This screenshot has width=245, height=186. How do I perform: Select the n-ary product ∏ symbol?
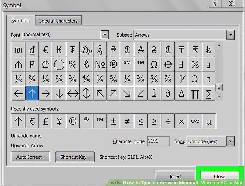pyautogui.click(x=195, y=93)
